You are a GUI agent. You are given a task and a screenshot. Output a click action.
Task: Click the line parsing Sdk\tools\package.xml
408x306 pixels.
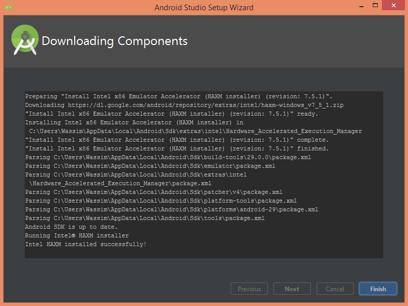[145, 218]
